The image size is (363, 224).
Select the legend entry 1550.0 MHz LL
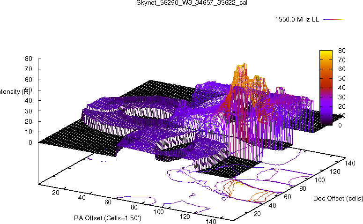pyautogui.click(x=297, y=20)
